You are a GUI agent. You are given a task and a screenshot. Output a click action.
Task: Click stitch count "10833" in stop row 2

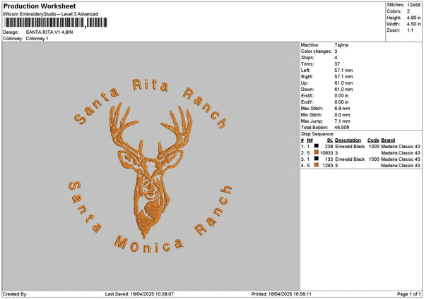click(x=326, y=153)
